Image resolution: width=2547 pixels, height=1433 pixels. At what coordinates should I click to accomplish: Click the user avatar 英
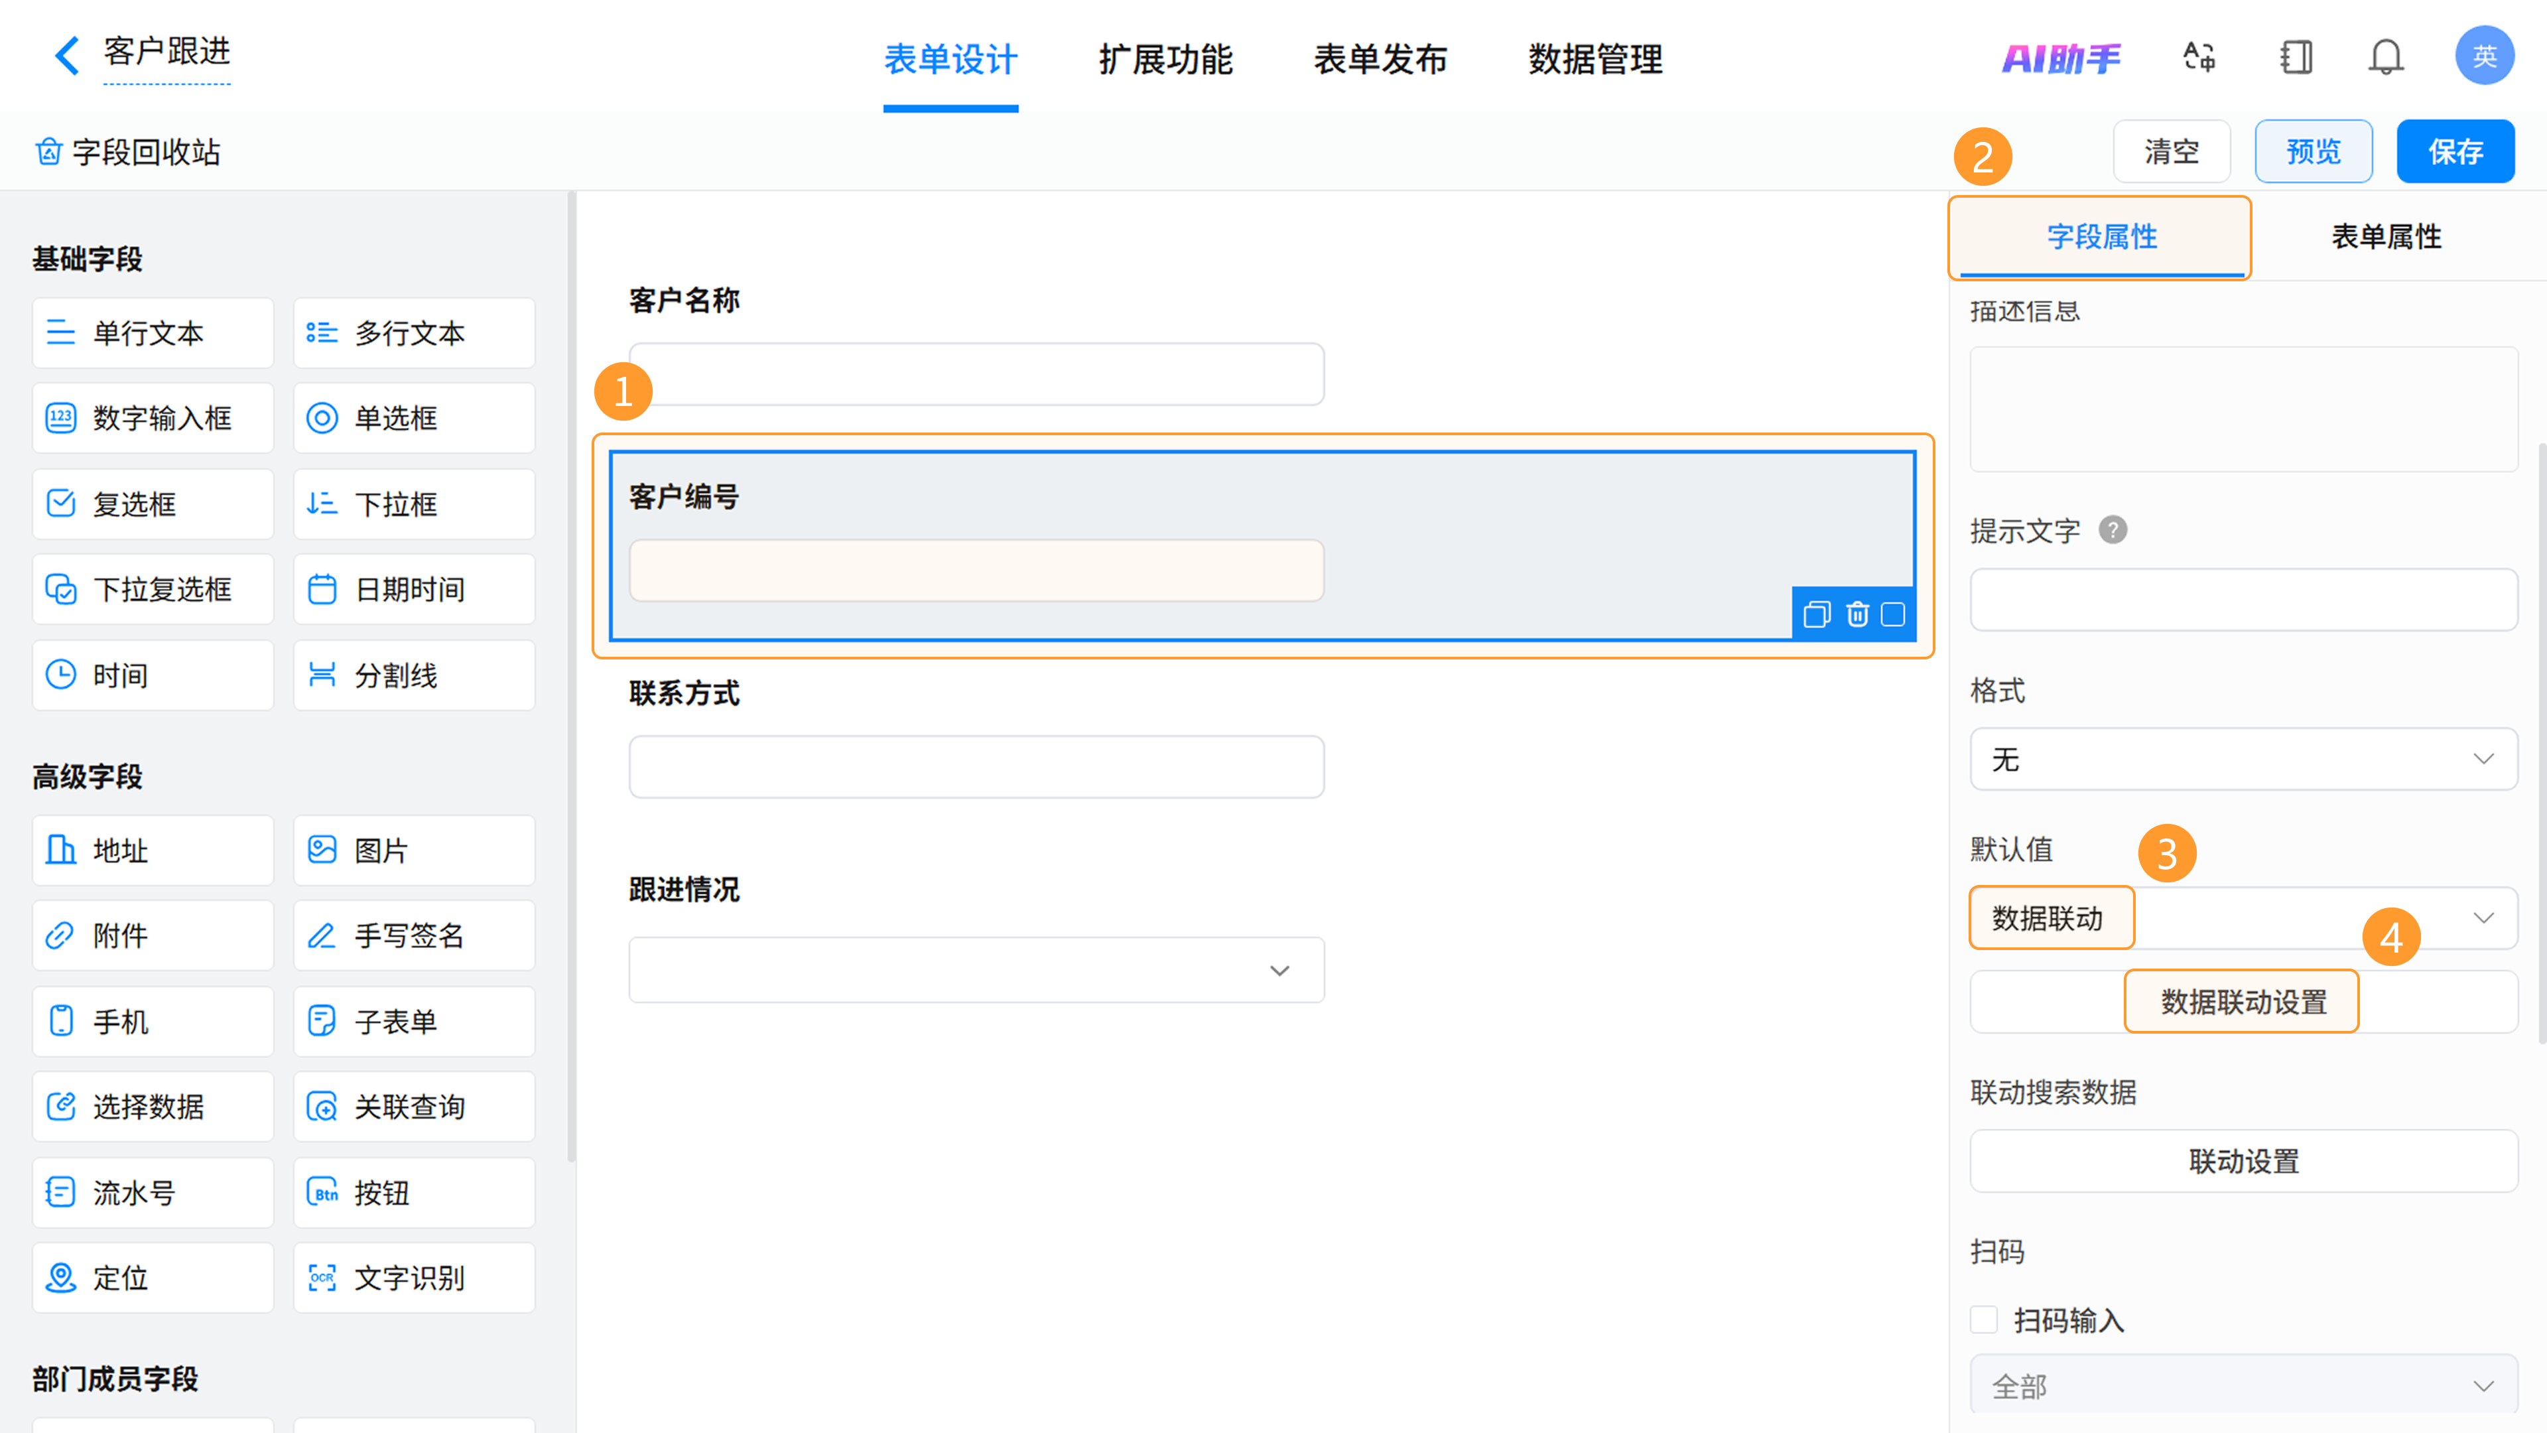(2484, 56)
